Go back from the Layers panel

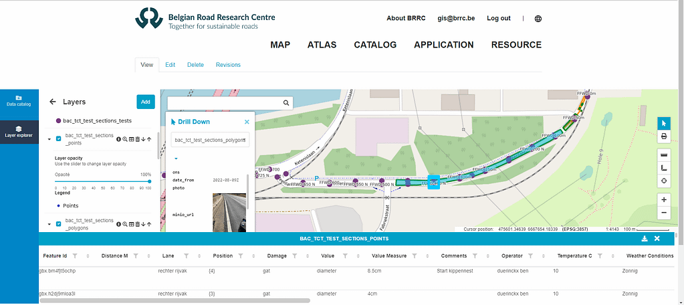(x=53, y=102)
